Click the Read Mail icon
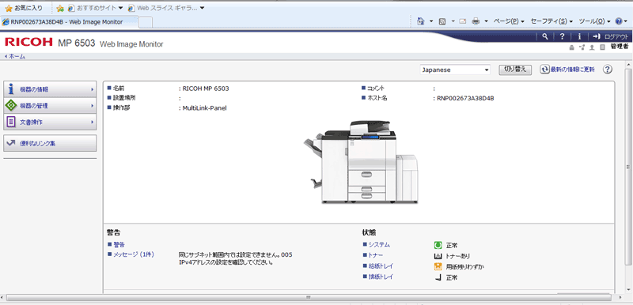 click(463, 21)
